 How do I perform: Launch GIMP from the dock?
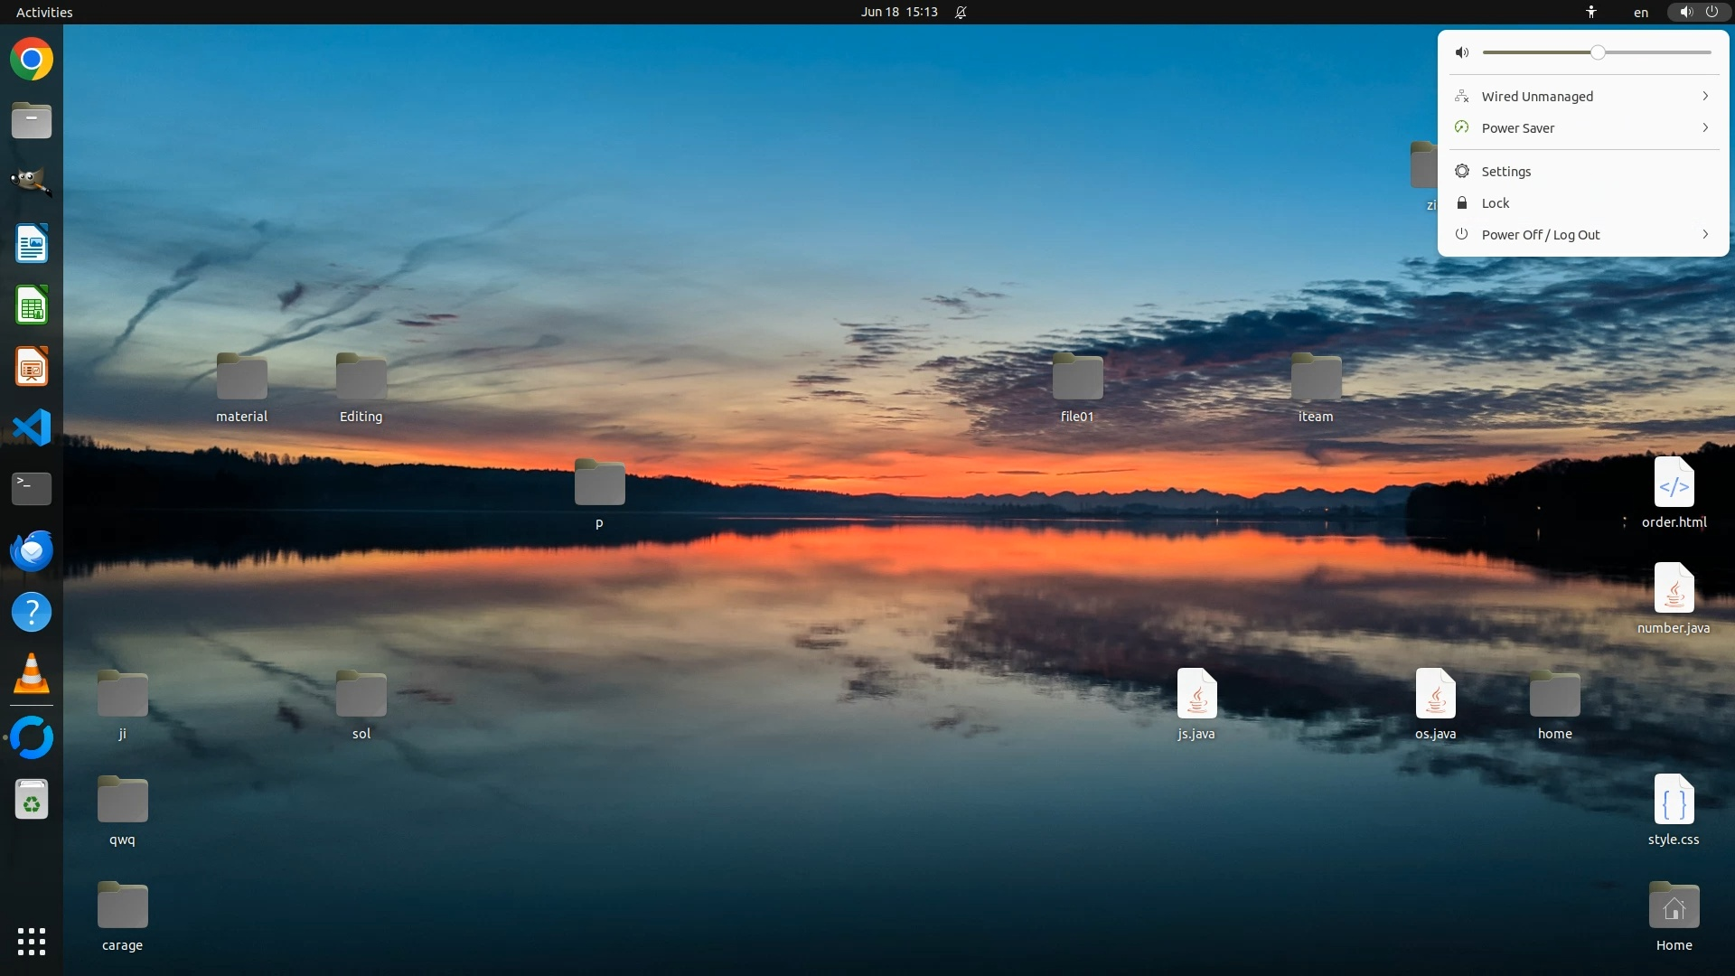(x=32, y=182)
